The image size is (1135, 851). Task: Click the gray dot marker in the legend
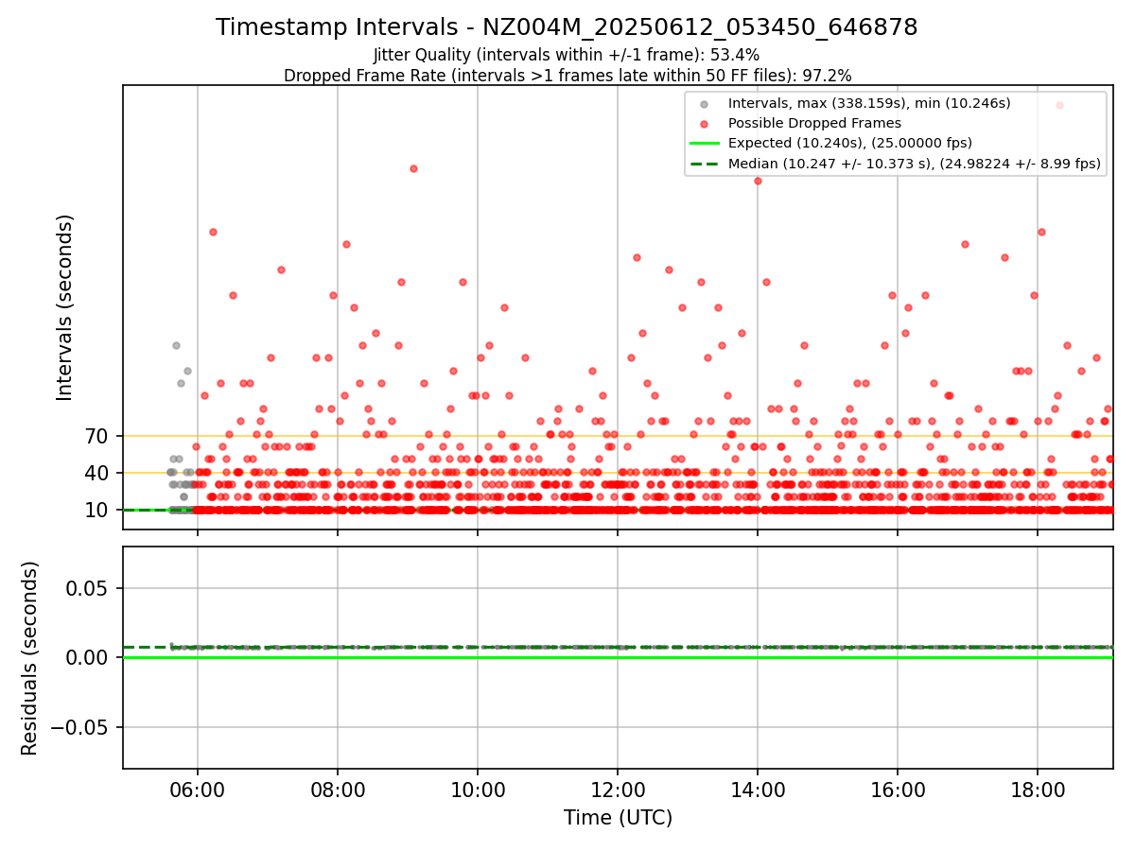coord(704,104)
